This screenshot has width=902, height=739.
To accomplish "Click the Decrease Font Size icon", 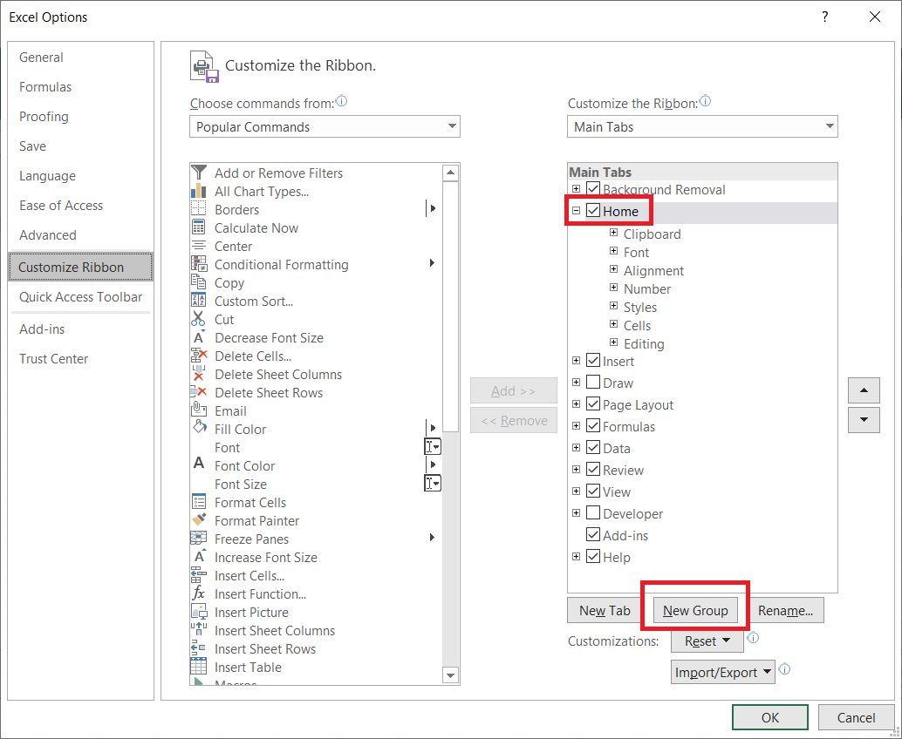I will pos(199,337).
